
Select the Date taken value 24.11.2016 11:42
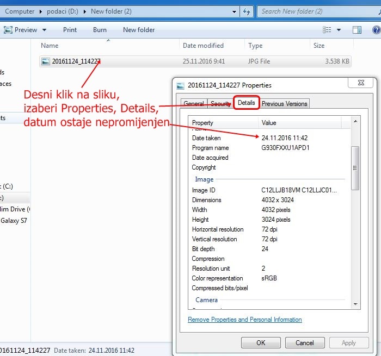click(x=285, y=138)
